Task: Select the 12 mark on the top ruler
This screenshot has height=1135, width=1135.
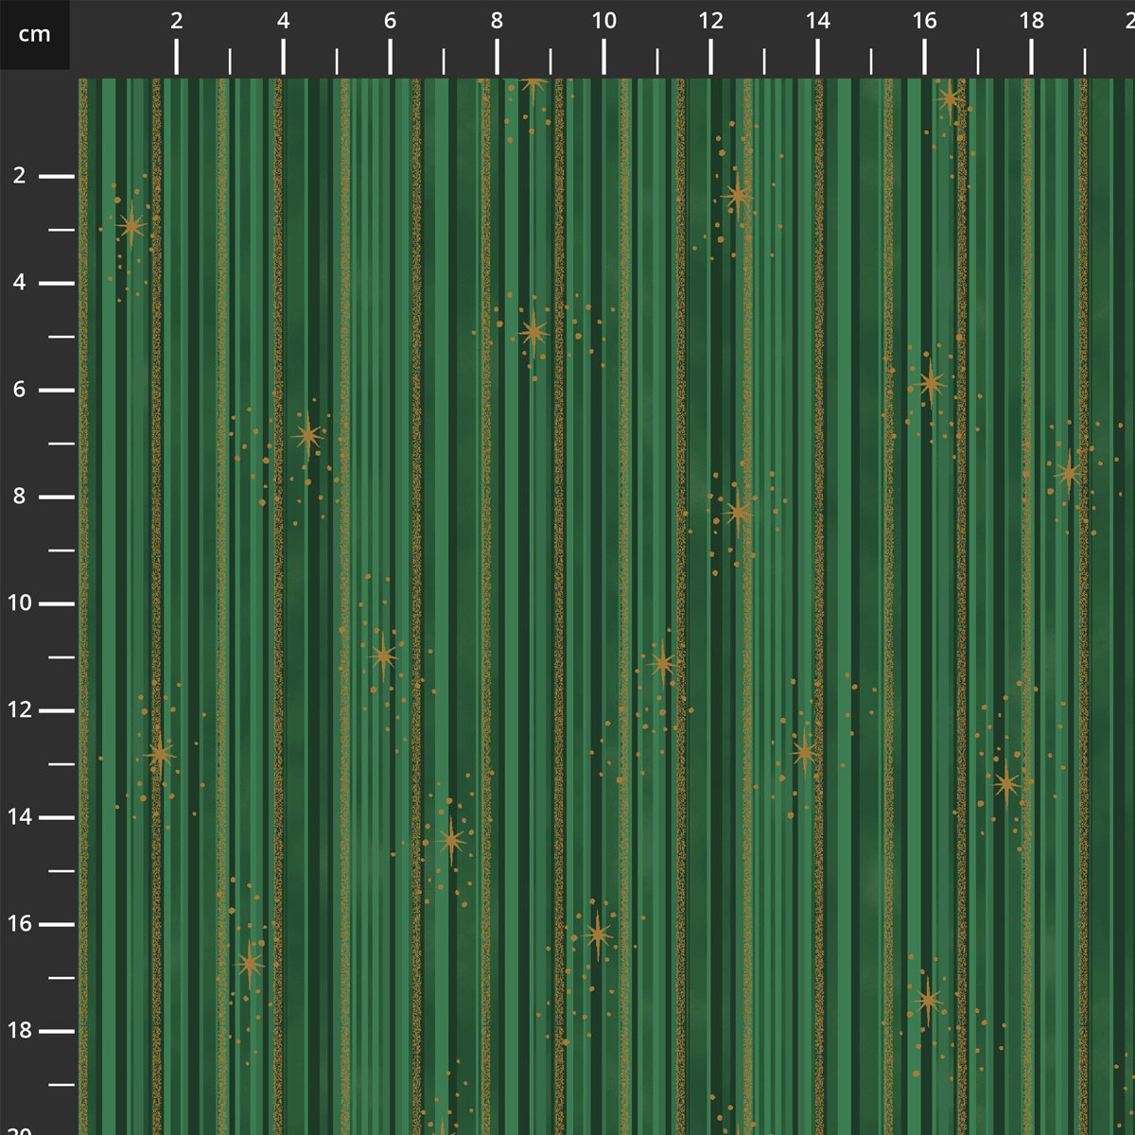Action: 710,22
